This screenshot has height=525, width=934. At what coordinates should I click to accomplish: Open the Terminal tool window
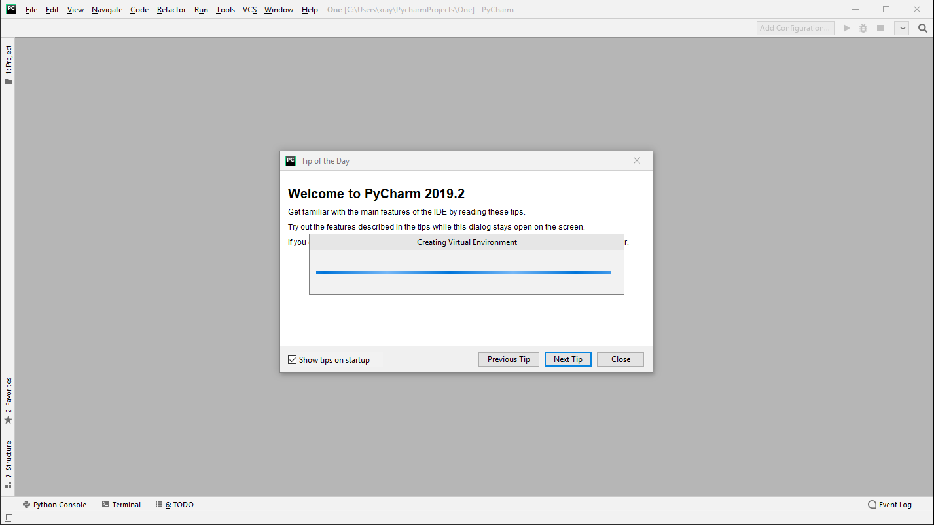click(x=121, y=505)
